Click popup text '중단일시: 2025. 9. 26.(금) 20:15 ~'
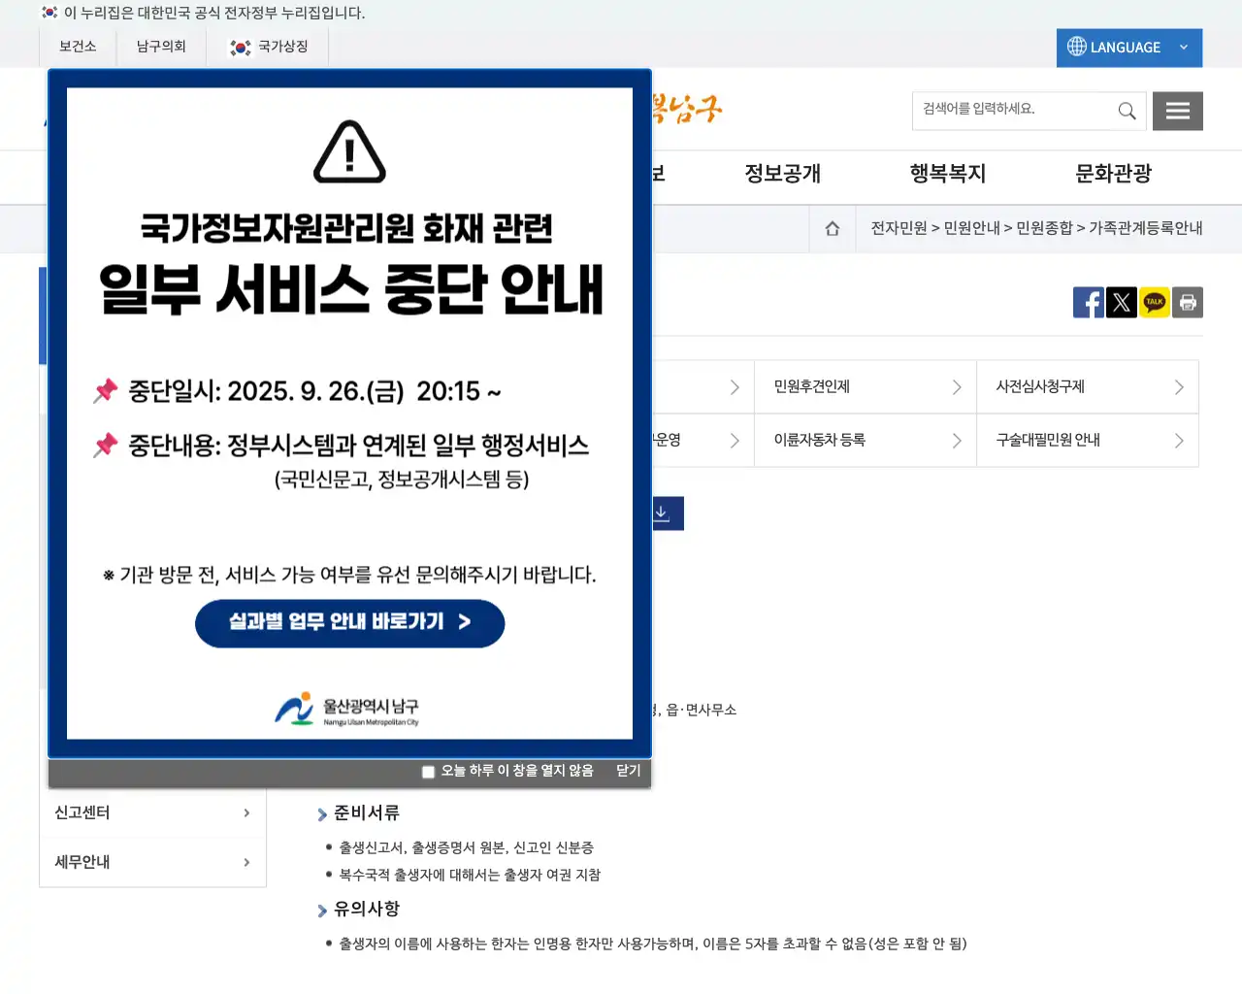The width and height of the screenshot is (1242, 994). [314, 391]
